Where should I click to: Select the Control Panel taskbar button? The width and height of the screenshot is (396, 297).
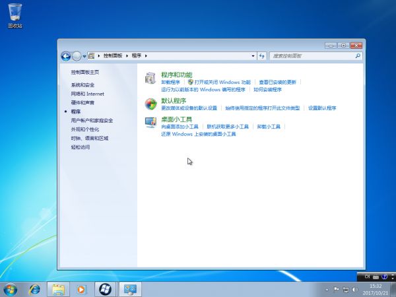[130, 290]
